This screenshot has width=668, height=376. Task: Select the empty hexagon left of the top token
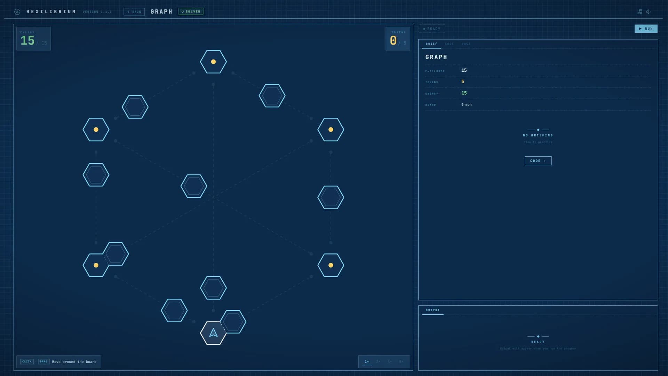click(135, 107)
